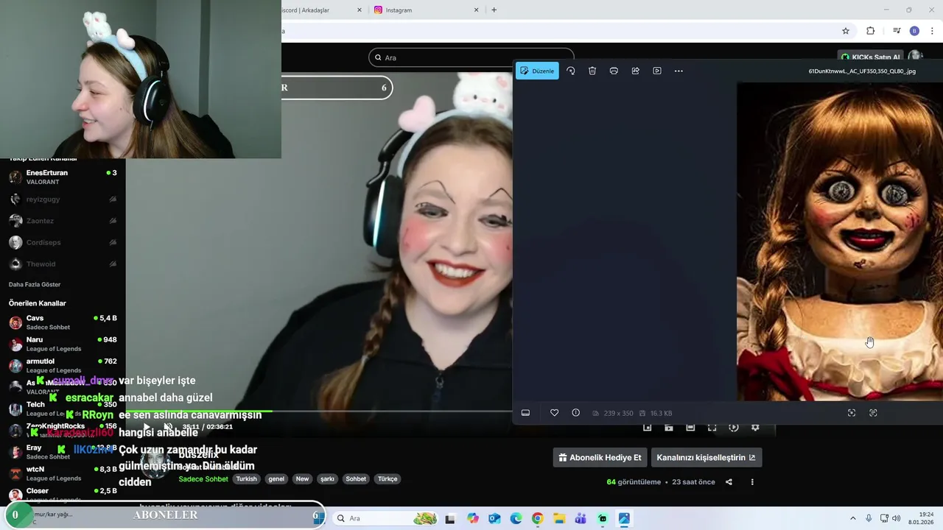Click Kanalınızı kişiselleştirin button
943x530 pixels.
[706, 457]
